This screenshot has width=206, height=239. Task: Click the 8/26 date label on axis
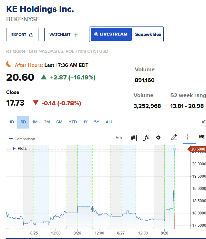coord(77,233)
